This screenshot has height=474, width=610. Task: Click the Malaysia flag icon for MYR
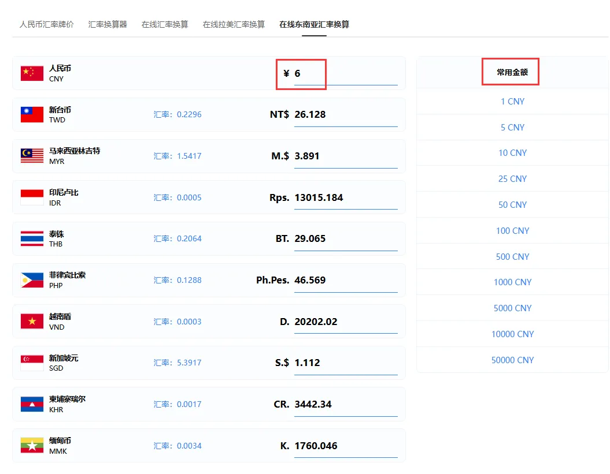pos(32,156)
